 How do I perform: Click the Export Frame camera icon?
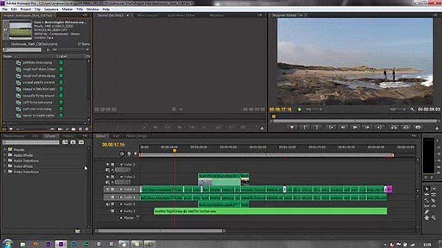418,127
